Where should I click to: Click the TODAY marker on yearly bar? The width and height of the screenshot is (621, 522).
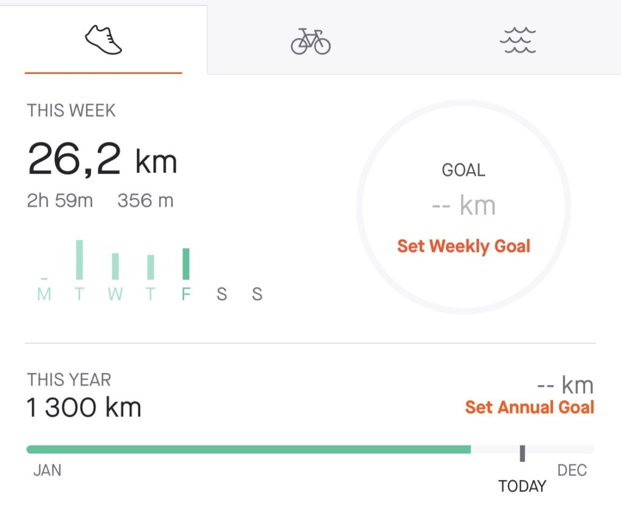522,453
